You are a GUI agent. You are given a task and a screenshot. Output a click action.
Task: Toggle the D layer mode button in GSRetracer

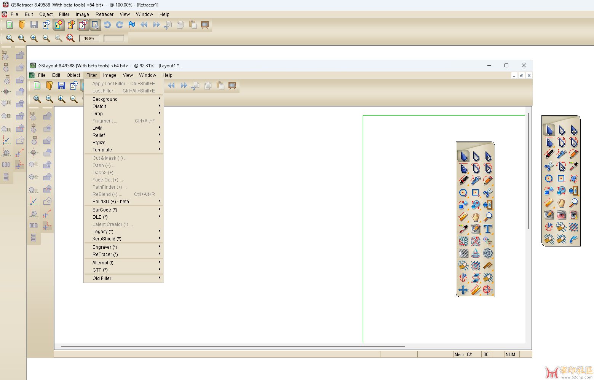pos(59,25)
